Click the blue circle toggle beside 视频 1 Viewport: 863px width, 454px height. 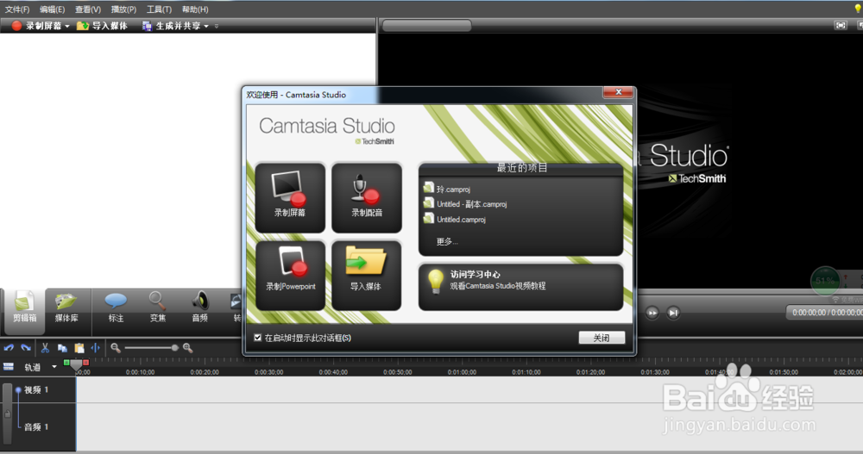(18, 389)
